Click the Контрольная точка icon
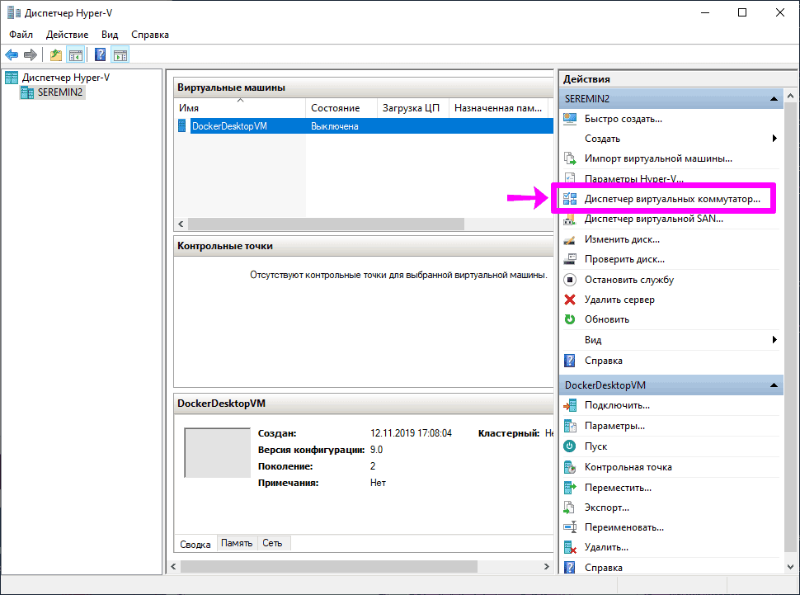This screenshot has height=595, width=800. pyautogui.click(x=570, y=467)
